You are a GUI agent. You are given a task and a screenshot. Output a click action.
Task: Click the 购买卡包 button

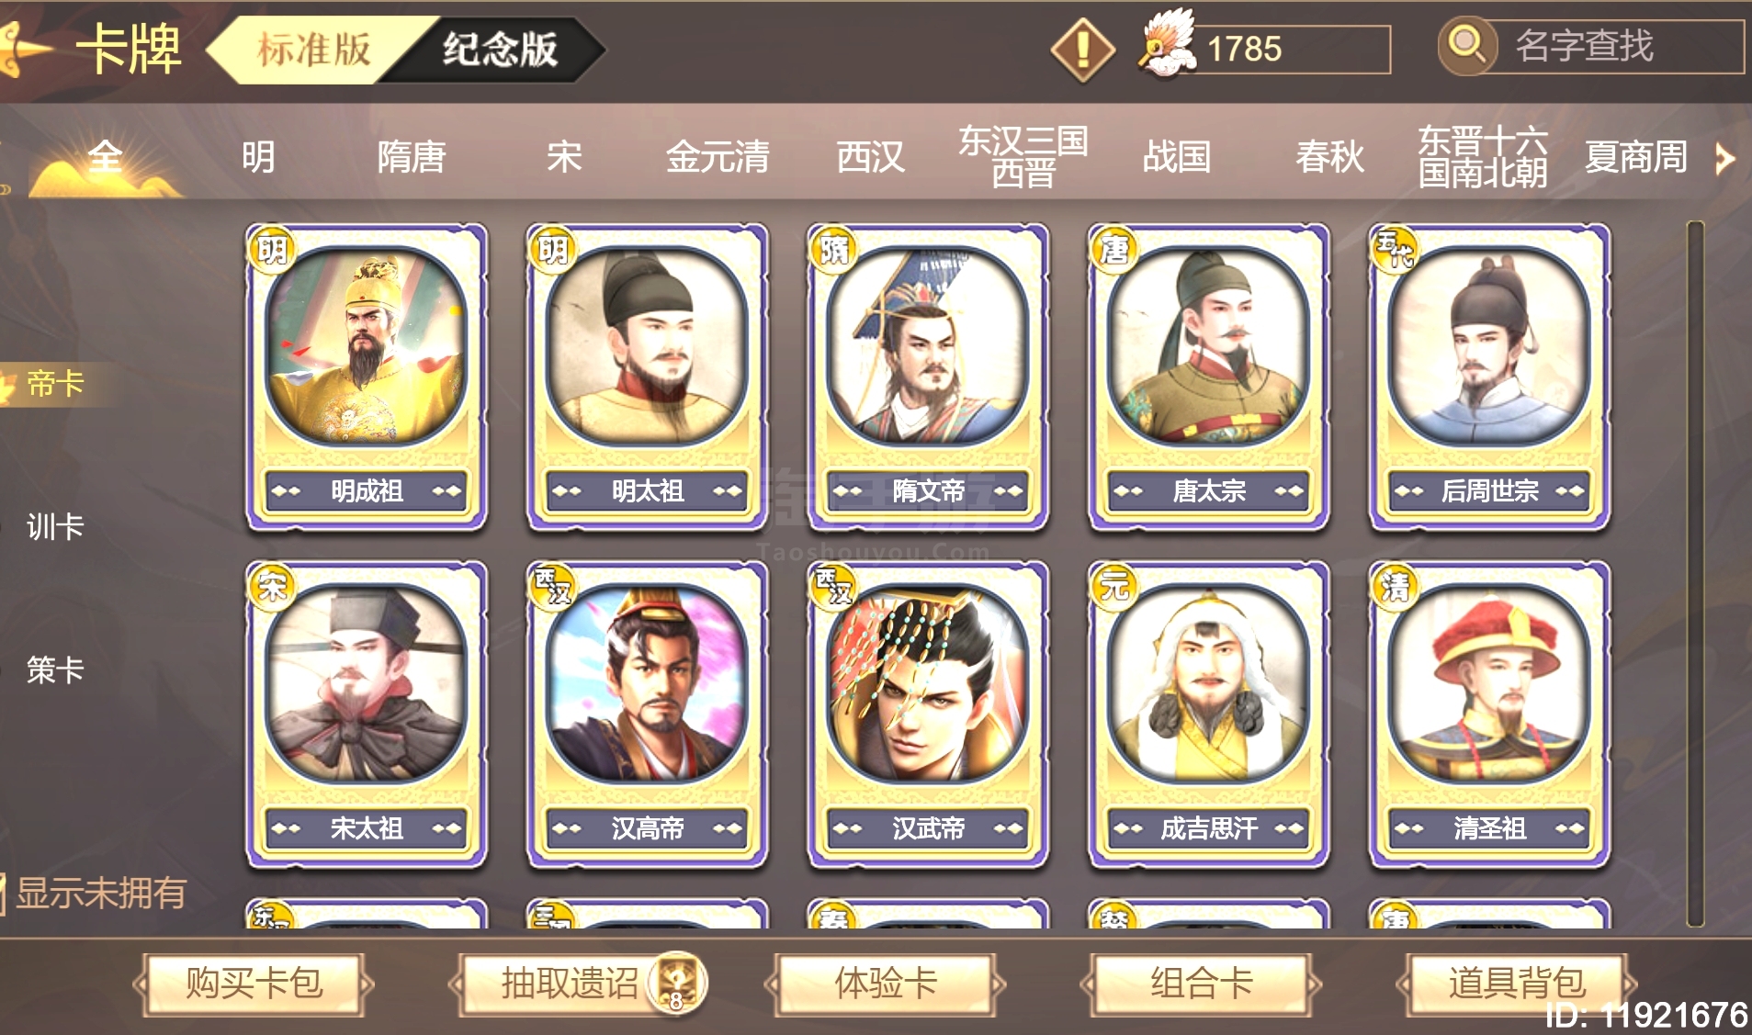point(254,984)
